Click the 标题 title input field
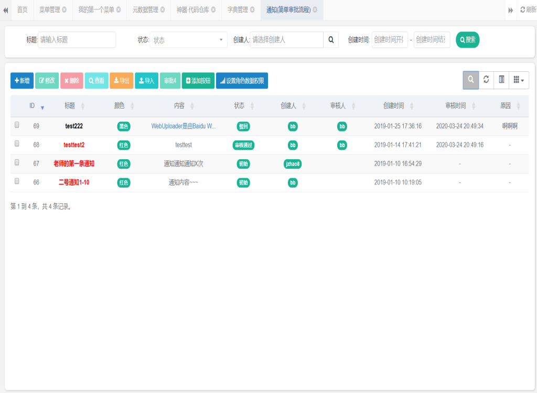This screenshot has width=537, height=393. (77, 40)
